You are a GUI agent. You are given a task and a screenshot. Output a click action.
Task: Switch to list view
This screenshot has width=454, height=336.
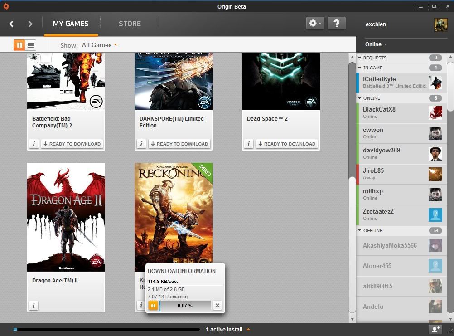point(30,45)
